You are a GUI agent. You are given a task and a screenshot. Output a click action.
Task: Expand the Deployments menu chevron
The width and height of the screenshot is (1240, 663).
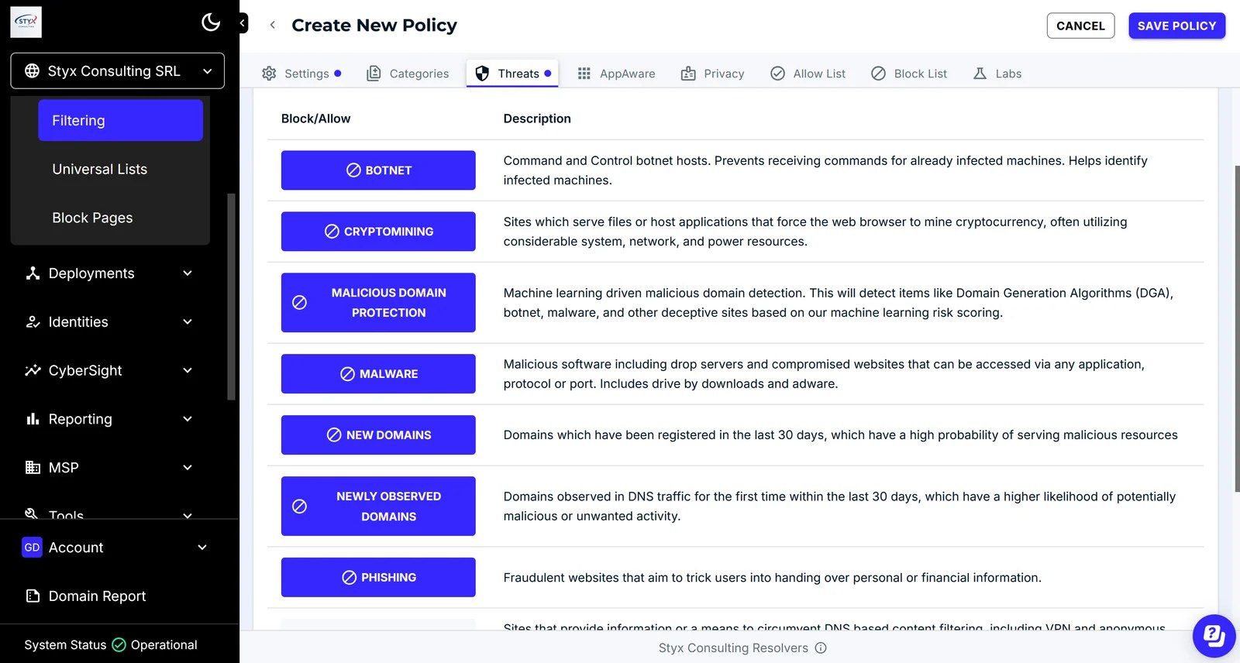coord(188,273)
